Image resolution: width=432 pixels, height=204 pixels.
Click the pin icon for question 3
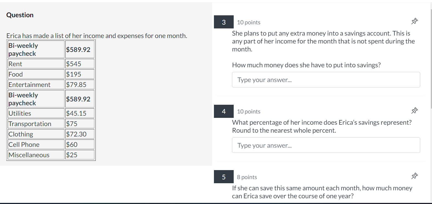point(414,21)
